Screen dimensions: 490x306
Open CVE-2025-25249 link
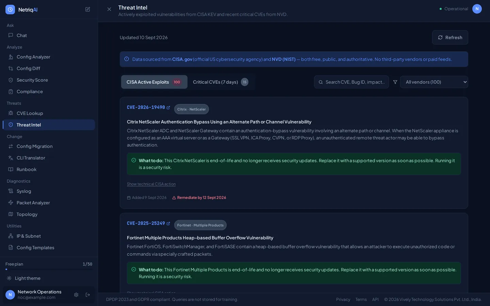point(148,223)
